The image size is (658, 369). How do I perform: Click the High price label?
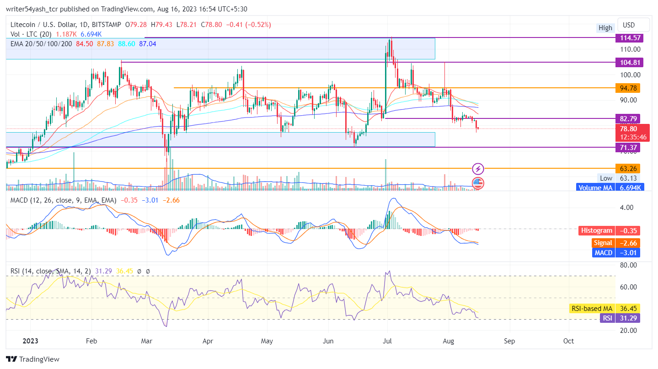(605, 28)
